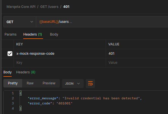The image size is (168, 114).
Task: Click the request URL field
Action: coord(102,22)
